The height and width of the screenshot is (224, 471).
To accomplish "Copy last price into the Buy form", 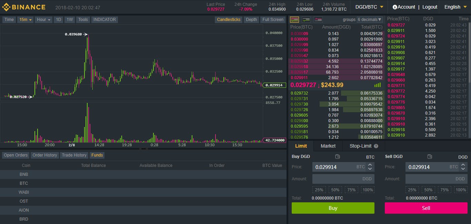I will [x=337, y=157].
